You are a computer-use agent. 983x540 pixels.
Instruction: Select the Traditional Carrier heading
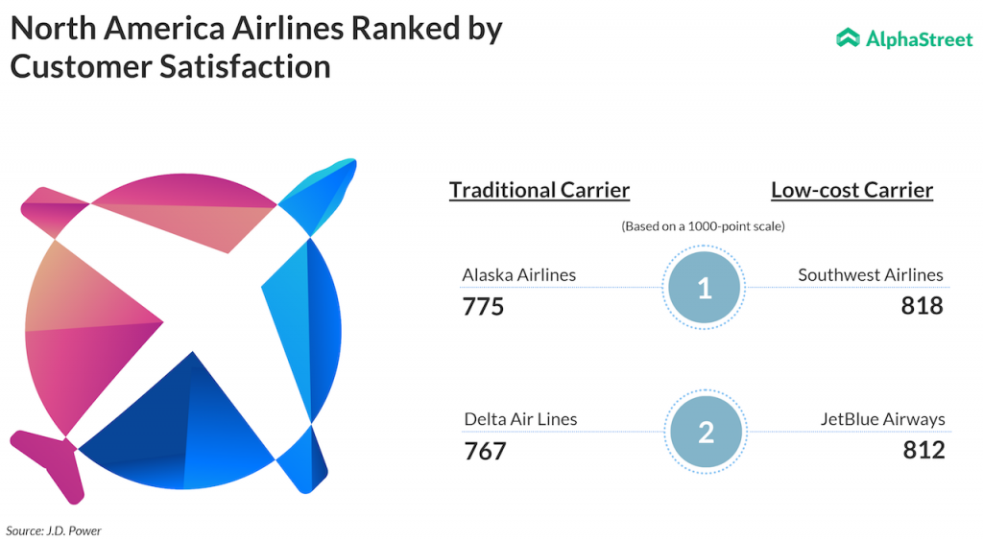click(539, 190)
